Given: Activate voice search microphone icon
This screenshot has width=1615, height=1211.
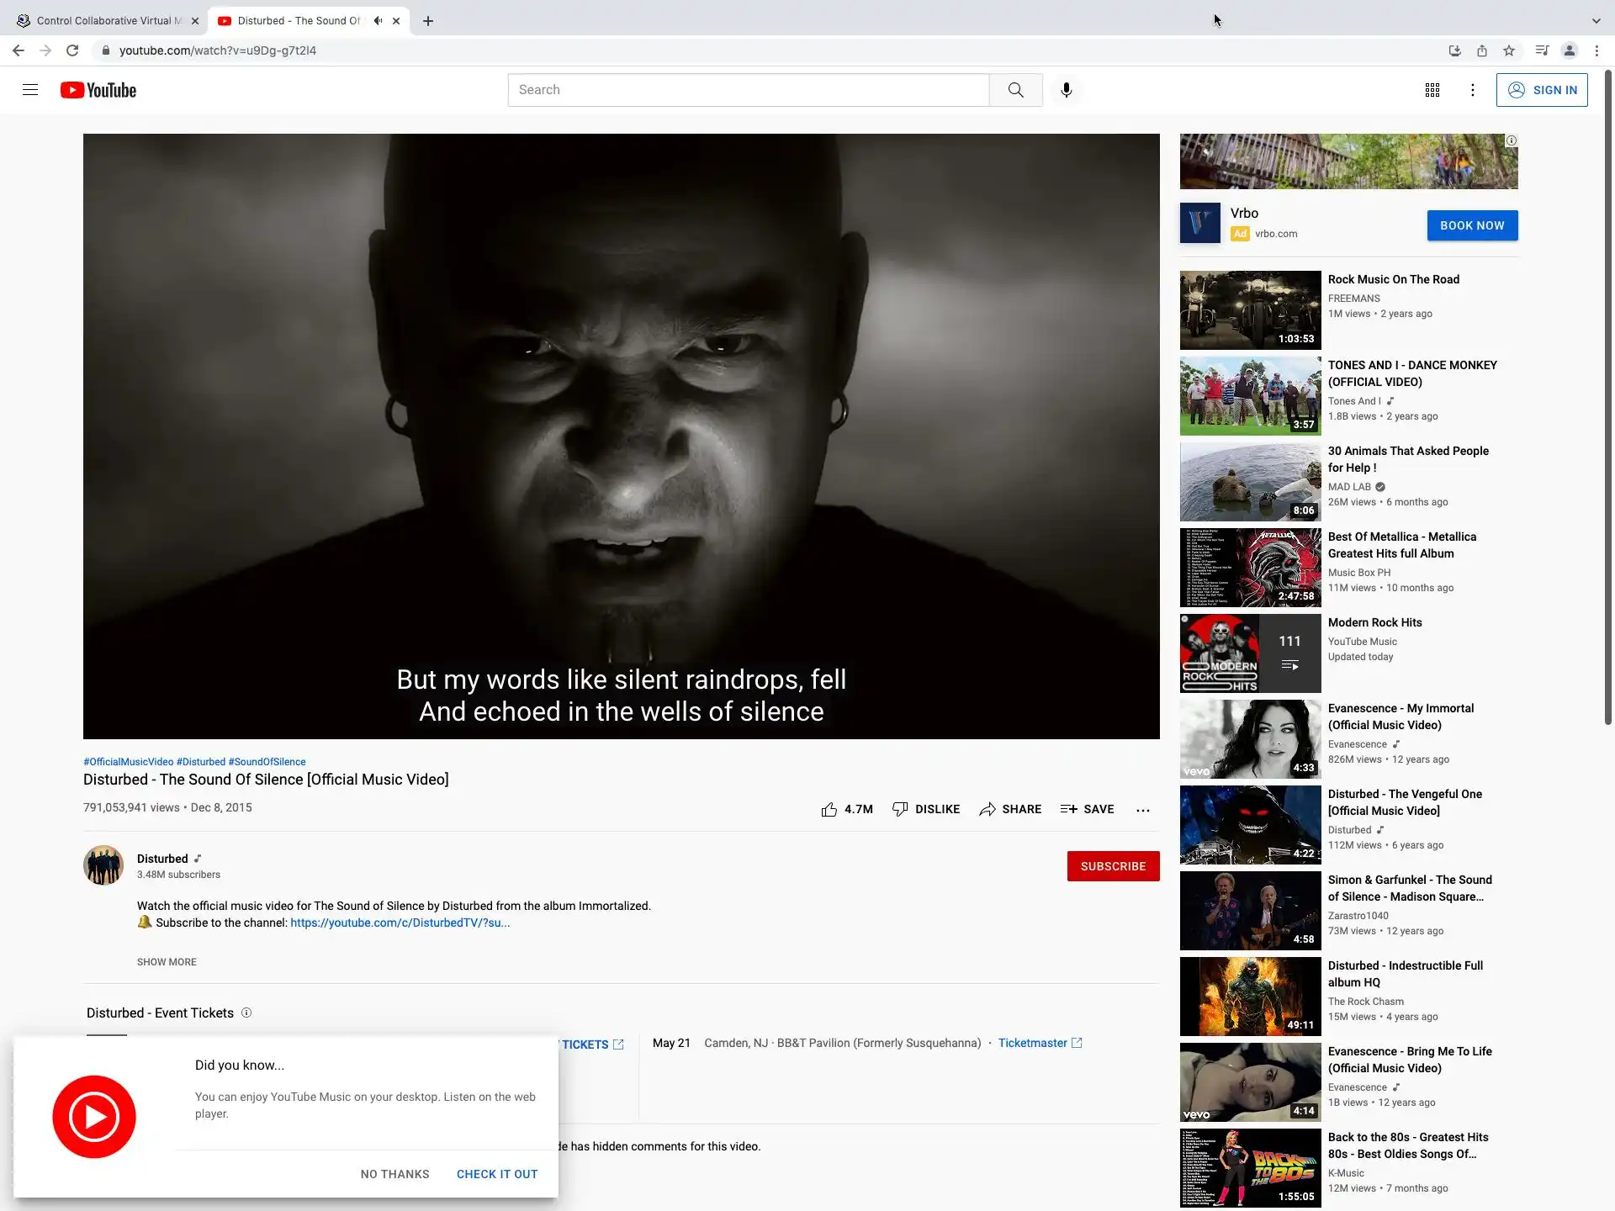Looking at the screenshot, I should [x=1066, y=90].
